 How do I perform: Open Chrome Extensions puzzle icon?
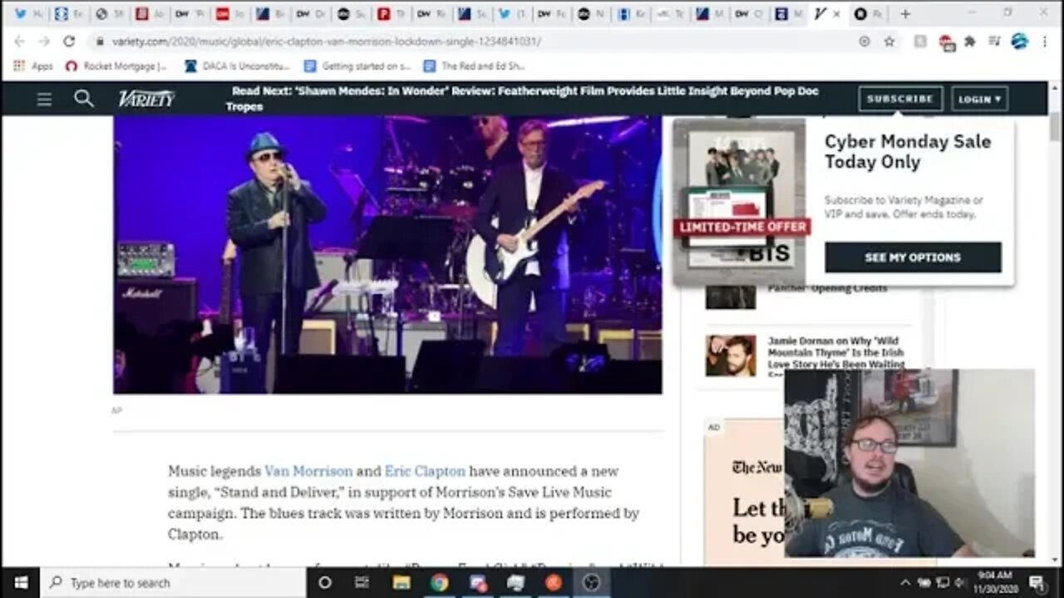(969, 41)
